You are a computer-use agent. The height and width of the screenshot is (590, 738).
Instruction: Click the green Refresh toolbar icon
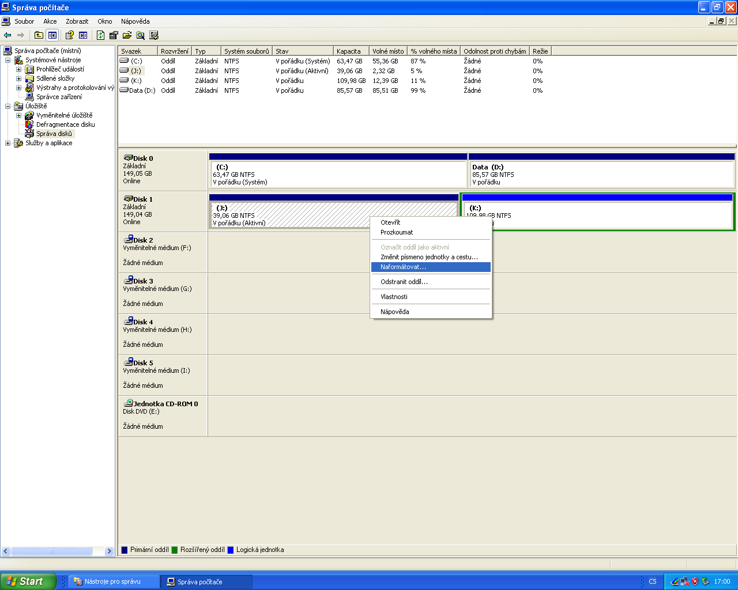[101, 35]
